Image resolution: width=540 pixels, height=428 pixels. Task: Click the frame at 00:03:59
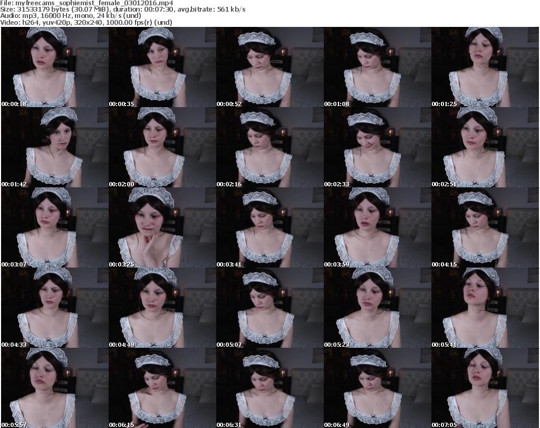[x=378, y=228]
